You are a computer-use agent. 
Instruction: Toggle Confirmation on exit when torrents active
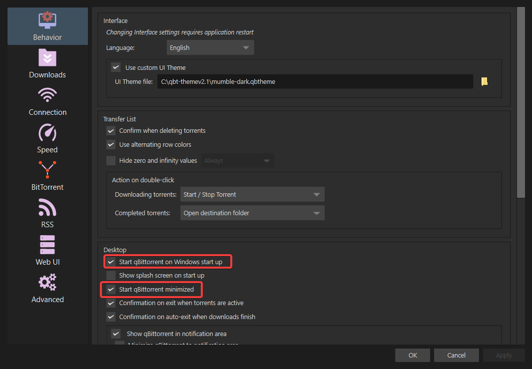(x=111, y=303)
